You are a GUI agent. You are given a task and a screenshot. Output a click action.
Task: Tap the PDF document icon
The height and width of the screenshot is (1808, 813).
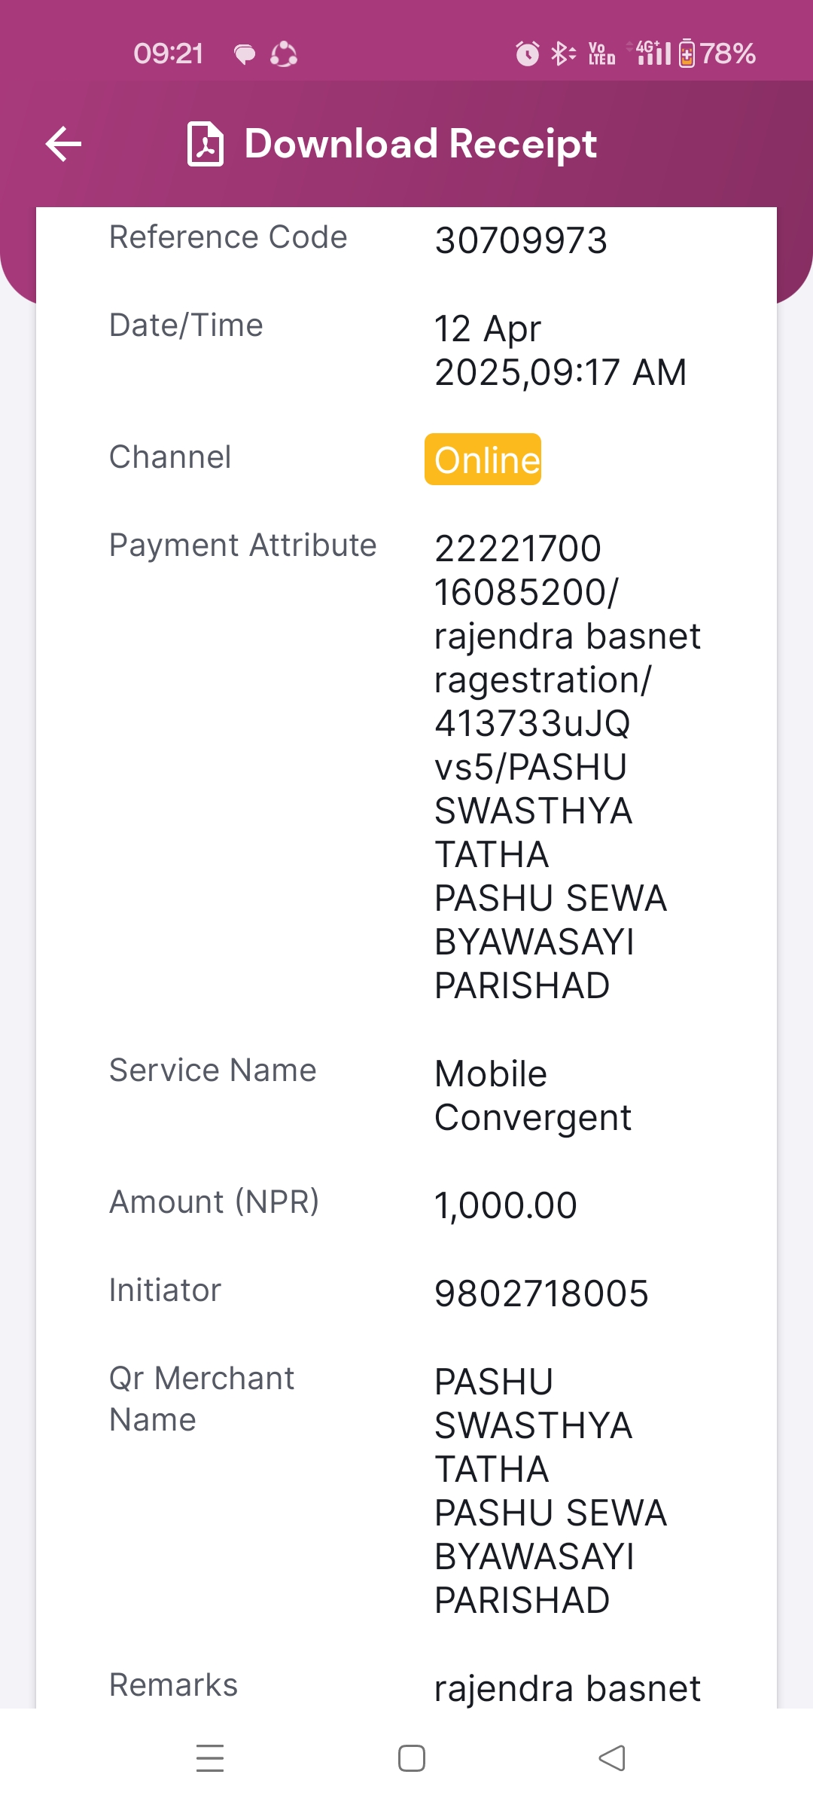(x=206, y=144)
